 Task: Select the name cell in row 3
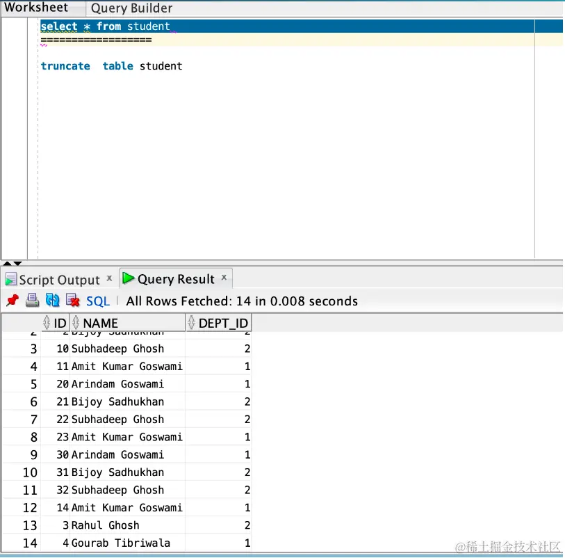click(128, 349)
